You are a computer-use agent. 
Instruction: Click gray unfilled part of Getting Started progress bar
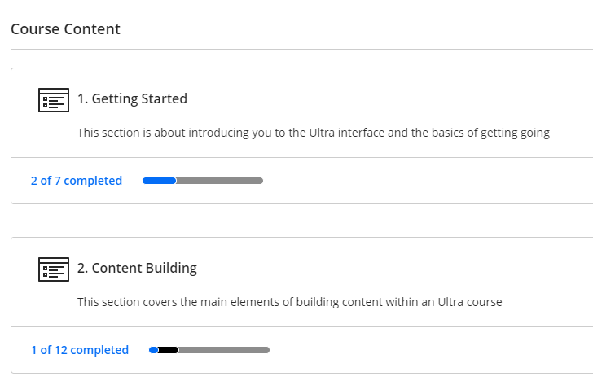(x=220, y=181)
